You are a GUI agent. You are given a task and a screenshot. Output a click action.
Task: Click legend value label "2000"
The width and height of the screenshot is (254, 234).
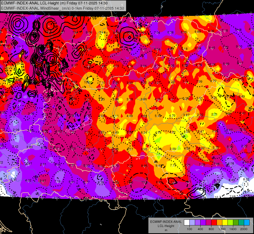click(x=244, y=229)
